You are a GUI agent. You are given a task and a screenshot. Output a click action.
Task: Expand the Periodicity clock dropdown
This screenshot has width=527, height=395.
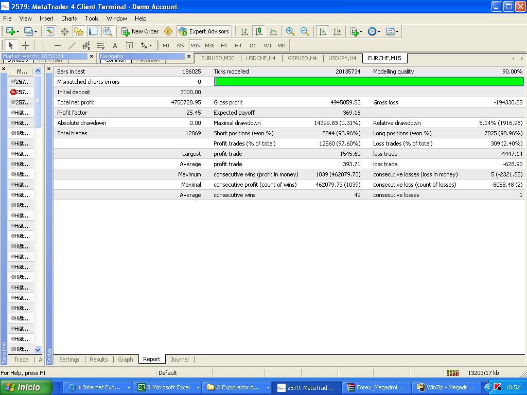pos(379,31)
